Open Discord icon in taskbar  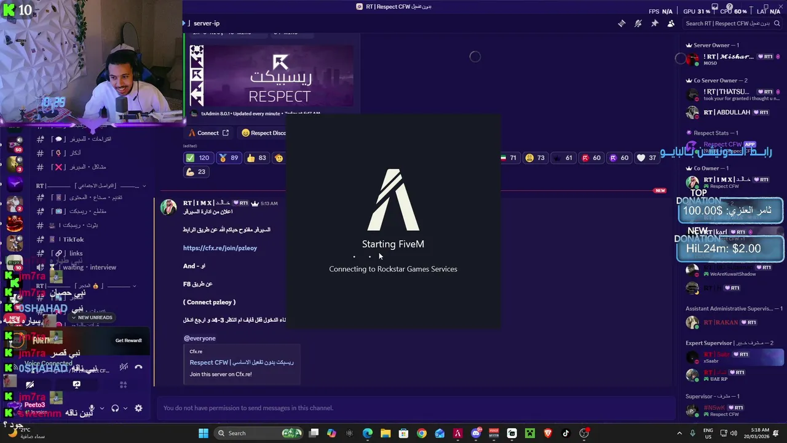475,433
